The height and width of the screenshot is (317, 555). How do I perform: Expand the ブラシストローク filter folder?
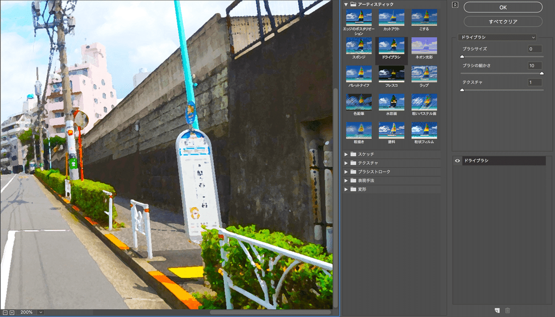pyautogui.click(x=345, y=172)
